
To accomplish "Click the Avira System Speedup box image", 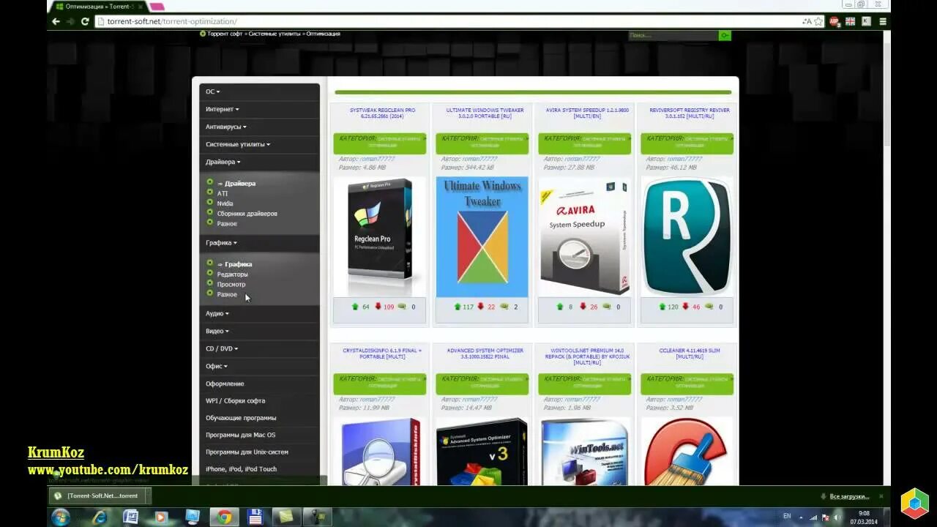I will (584, 237).
